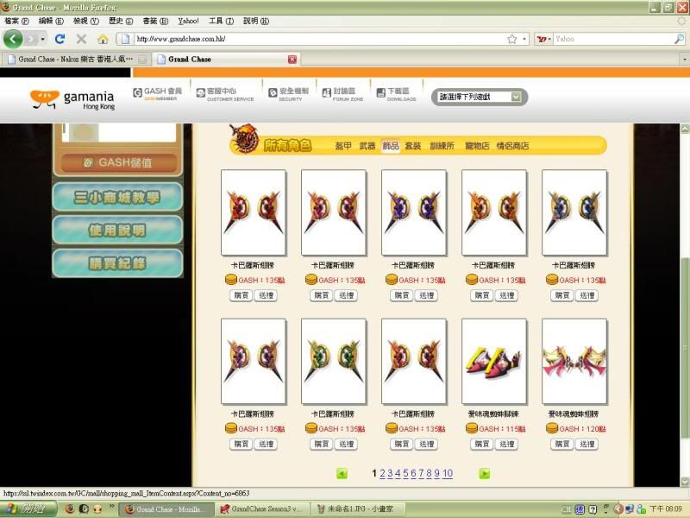
Task: Open the purple shoulder item thumbnail in top row
Action: pos(414,212)
